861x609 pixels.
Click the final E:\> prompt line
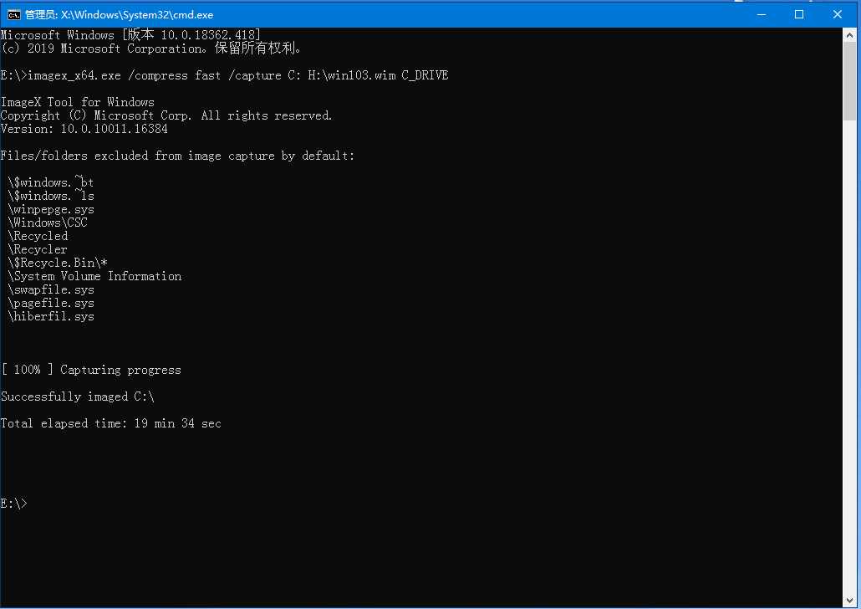point(13,504)
